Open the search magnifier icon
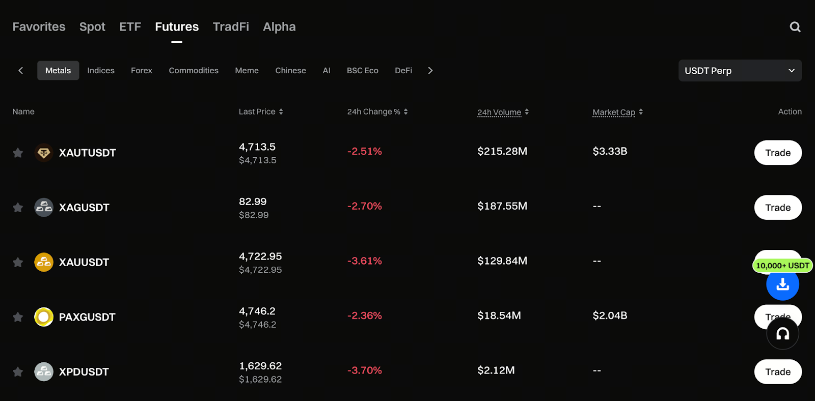 coord(795,27)
